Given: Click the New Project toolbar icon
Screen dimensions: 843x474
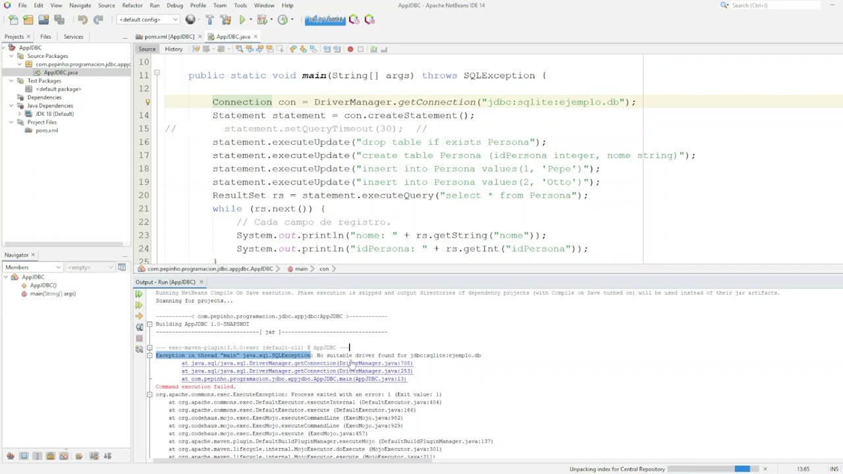Looking at the screenshot, I should click(x=28, y=20).
